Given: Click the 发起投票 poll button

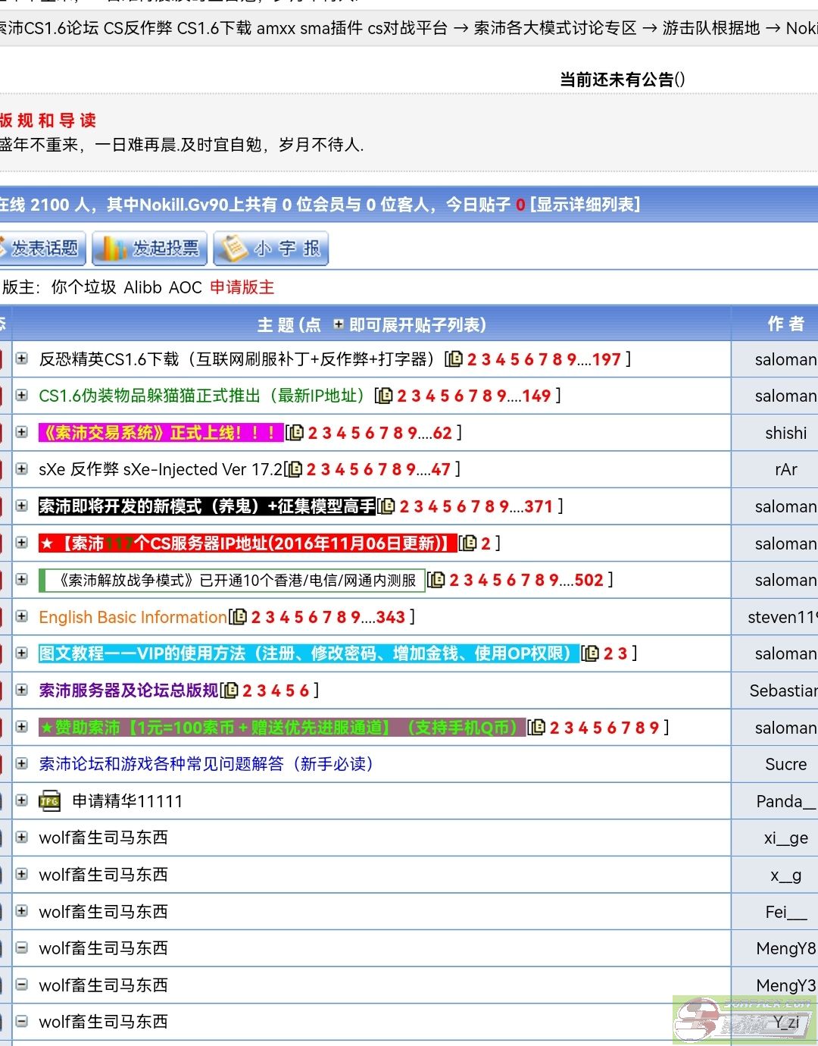Looking at the screenshot, I should 150,249.
